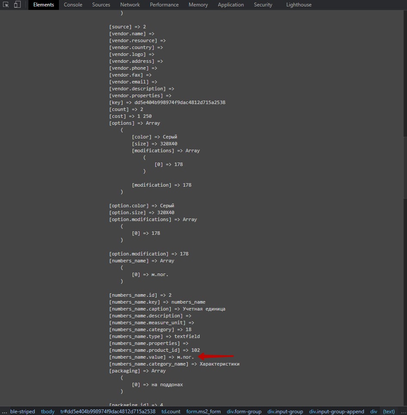Image resolution: width=407 pixels, height=415 pixels.
Task: Select the tr#dd5e404b998974f9dac4812d715a2538 breadcrumb
Action: tap(108, 411)
